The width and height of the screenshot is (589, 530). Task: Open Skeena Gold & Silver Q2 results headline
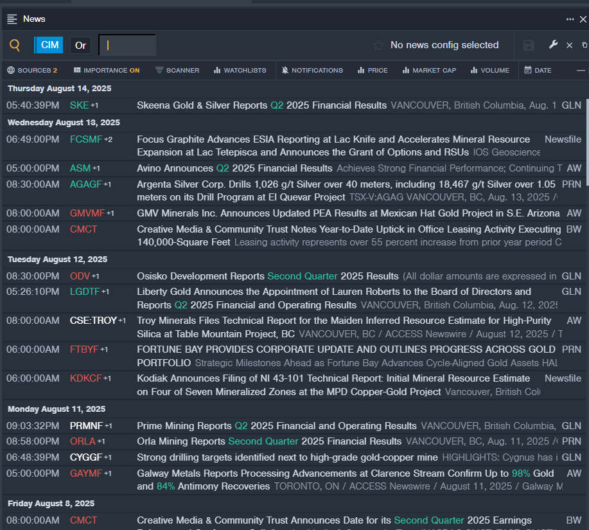(262, 105)
